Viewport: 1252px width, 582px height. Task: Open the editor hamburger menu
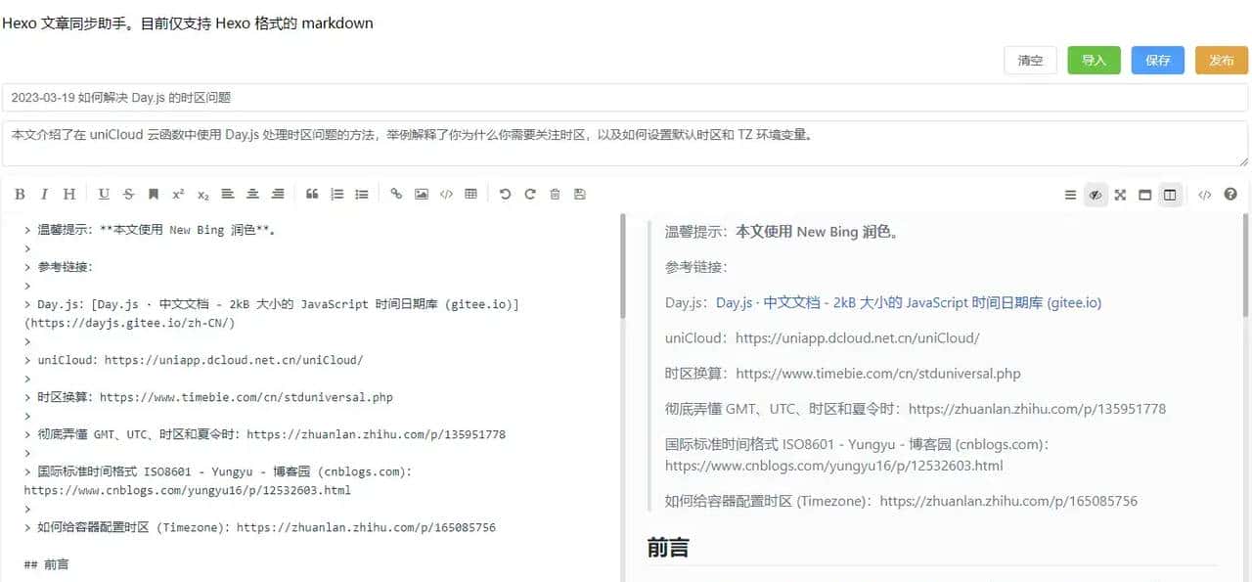1070,194
